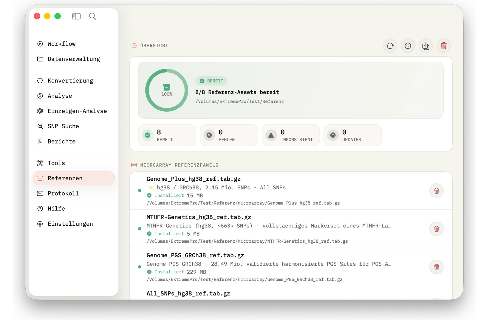Click the 100% circular progress ring

[x=167, y=90]
